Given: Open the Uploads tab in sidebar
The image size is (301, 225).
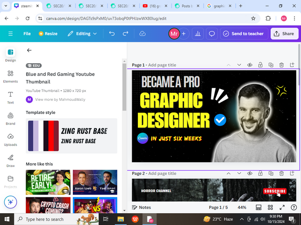Looking at the screenshot, I should (10, 140).
